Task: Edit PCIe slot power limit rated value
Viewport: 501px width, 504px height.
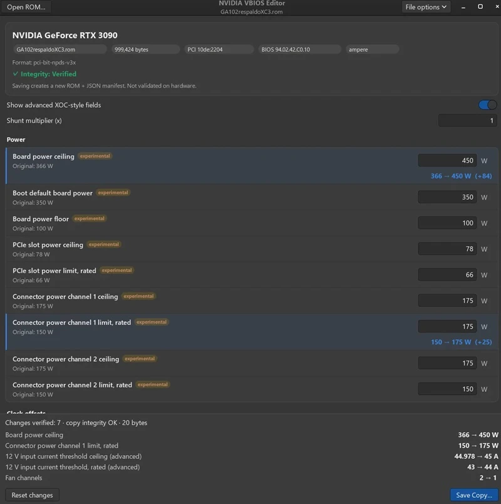Action: pyautogui.click(x=447, y=275)
